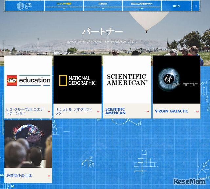
Task: Expand chevron under 応募方法
Action: pyautogui.click(x=103, y=9)
